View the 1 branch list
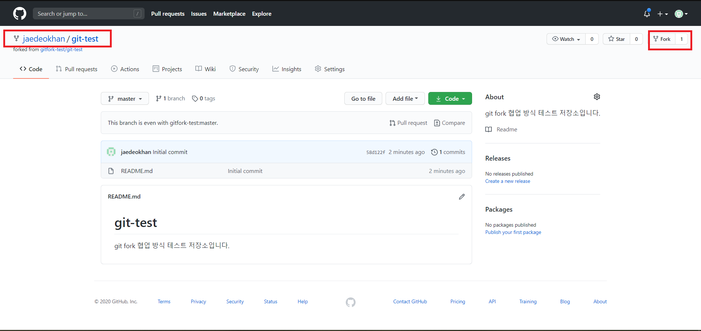The height and width of the screenshot is (331, 701). point(171,99)
